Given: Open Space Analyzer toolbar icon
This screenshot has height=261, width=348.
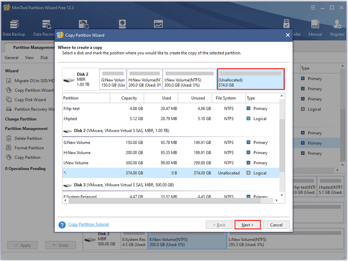Looking at the screenshot, I should 158,24.
